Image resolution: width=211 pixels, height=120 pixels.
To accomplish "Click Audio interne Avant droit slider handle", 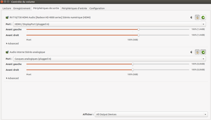I will pyautogui.click(x=133, y=70).
